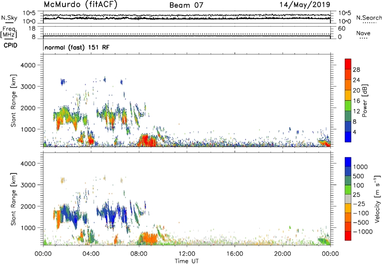Click the -25 velocity colorbar label
The width and height of the screenshot is (382, 264).
359,204
